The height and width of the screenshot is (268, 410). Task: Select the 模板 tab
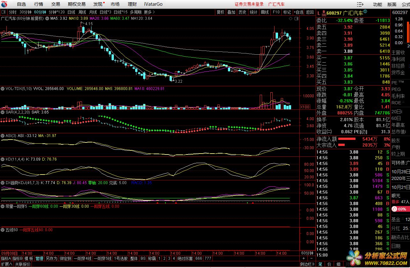tap(29, 258)
